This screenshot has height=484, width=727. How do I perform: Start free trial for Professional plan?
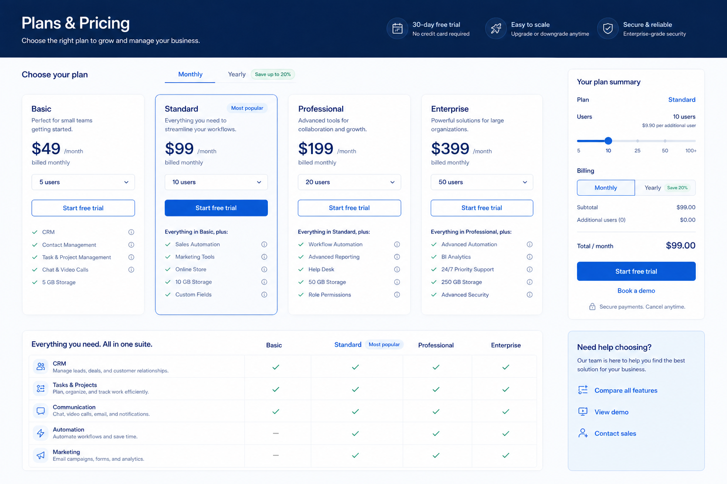tap(349, 208)
